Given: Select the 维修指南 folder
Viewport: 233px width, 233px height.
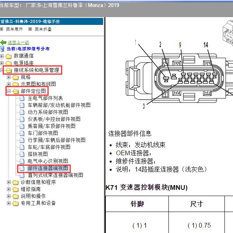Looking at the screenshot, I should [31, 189].
